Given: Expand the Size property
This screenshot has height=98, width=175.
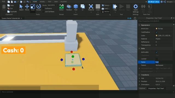Looking at the screenshot, I should click(139, 78).
